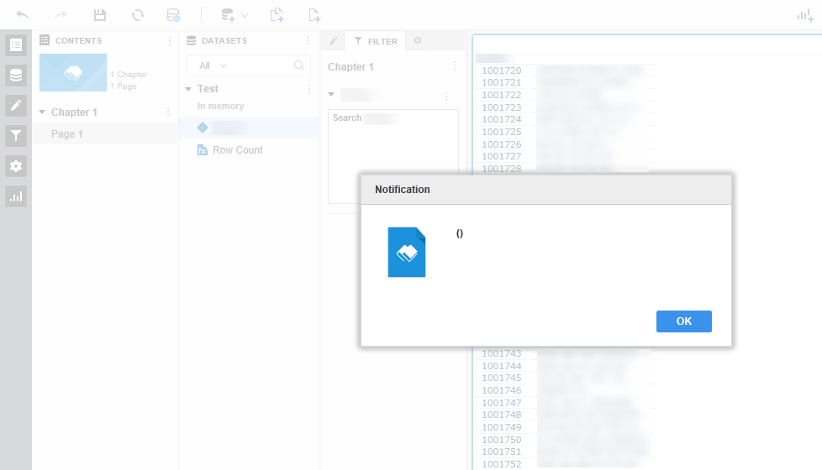Screen dimensions: 822x470
Task: Collapse the Chapter 1 tree node
Action: click(42, 112)
